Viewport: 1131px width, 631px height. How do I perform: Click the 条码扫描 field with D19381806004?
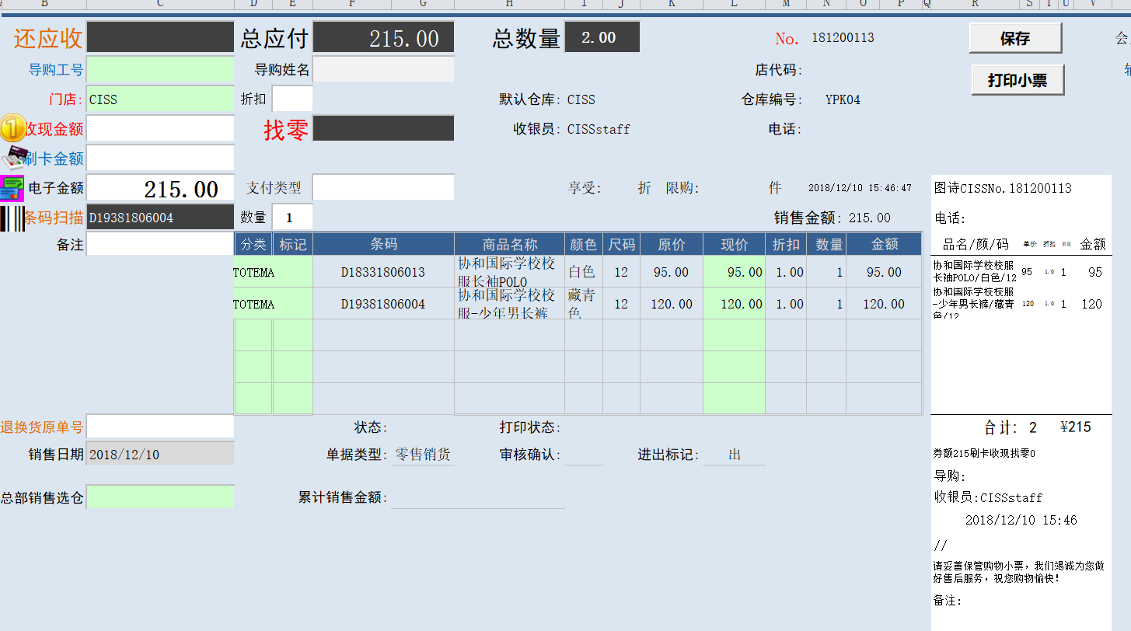coord(160,218)
